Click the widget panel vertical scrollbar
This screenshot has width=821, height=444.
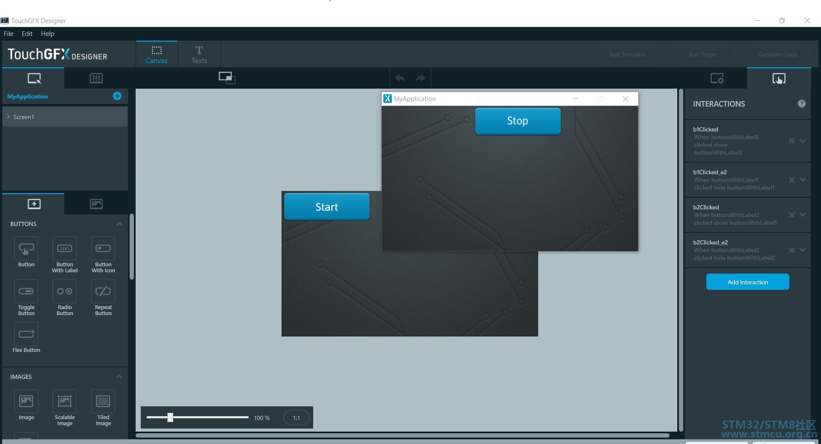coord(132,247)
